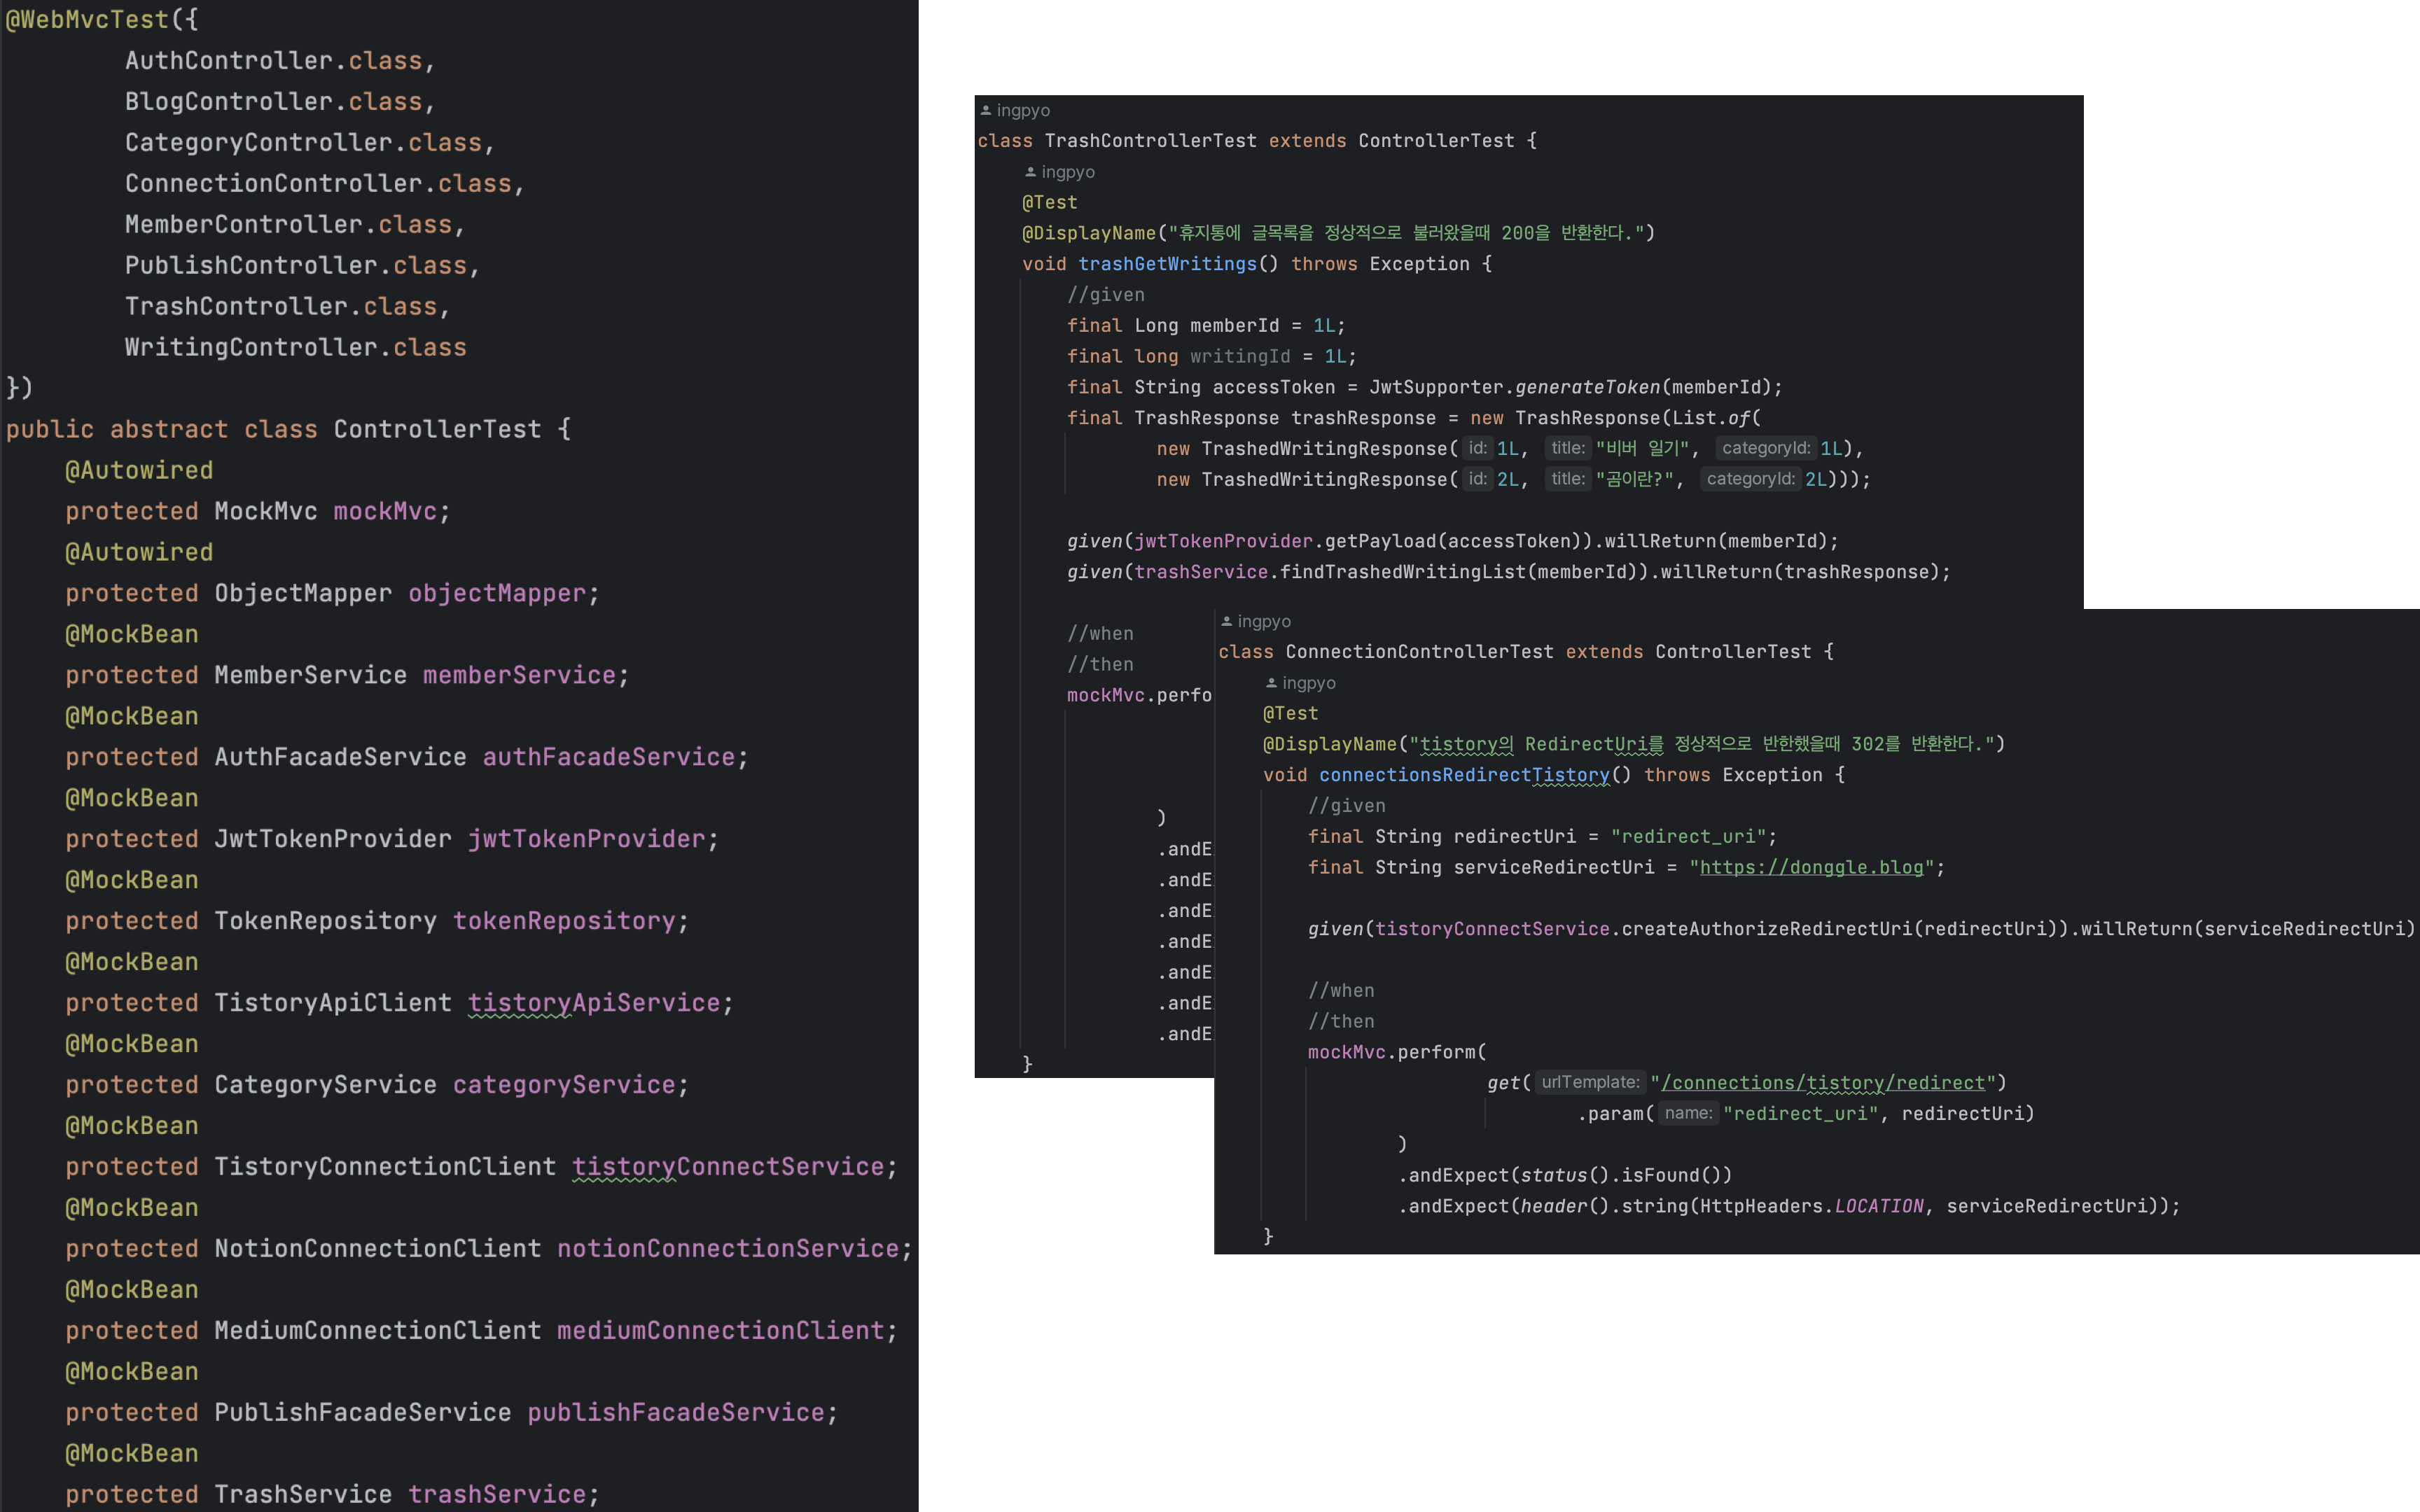Click the trashGetWritings method name
2420x1512 pixels.
(x=1167, y=264)
